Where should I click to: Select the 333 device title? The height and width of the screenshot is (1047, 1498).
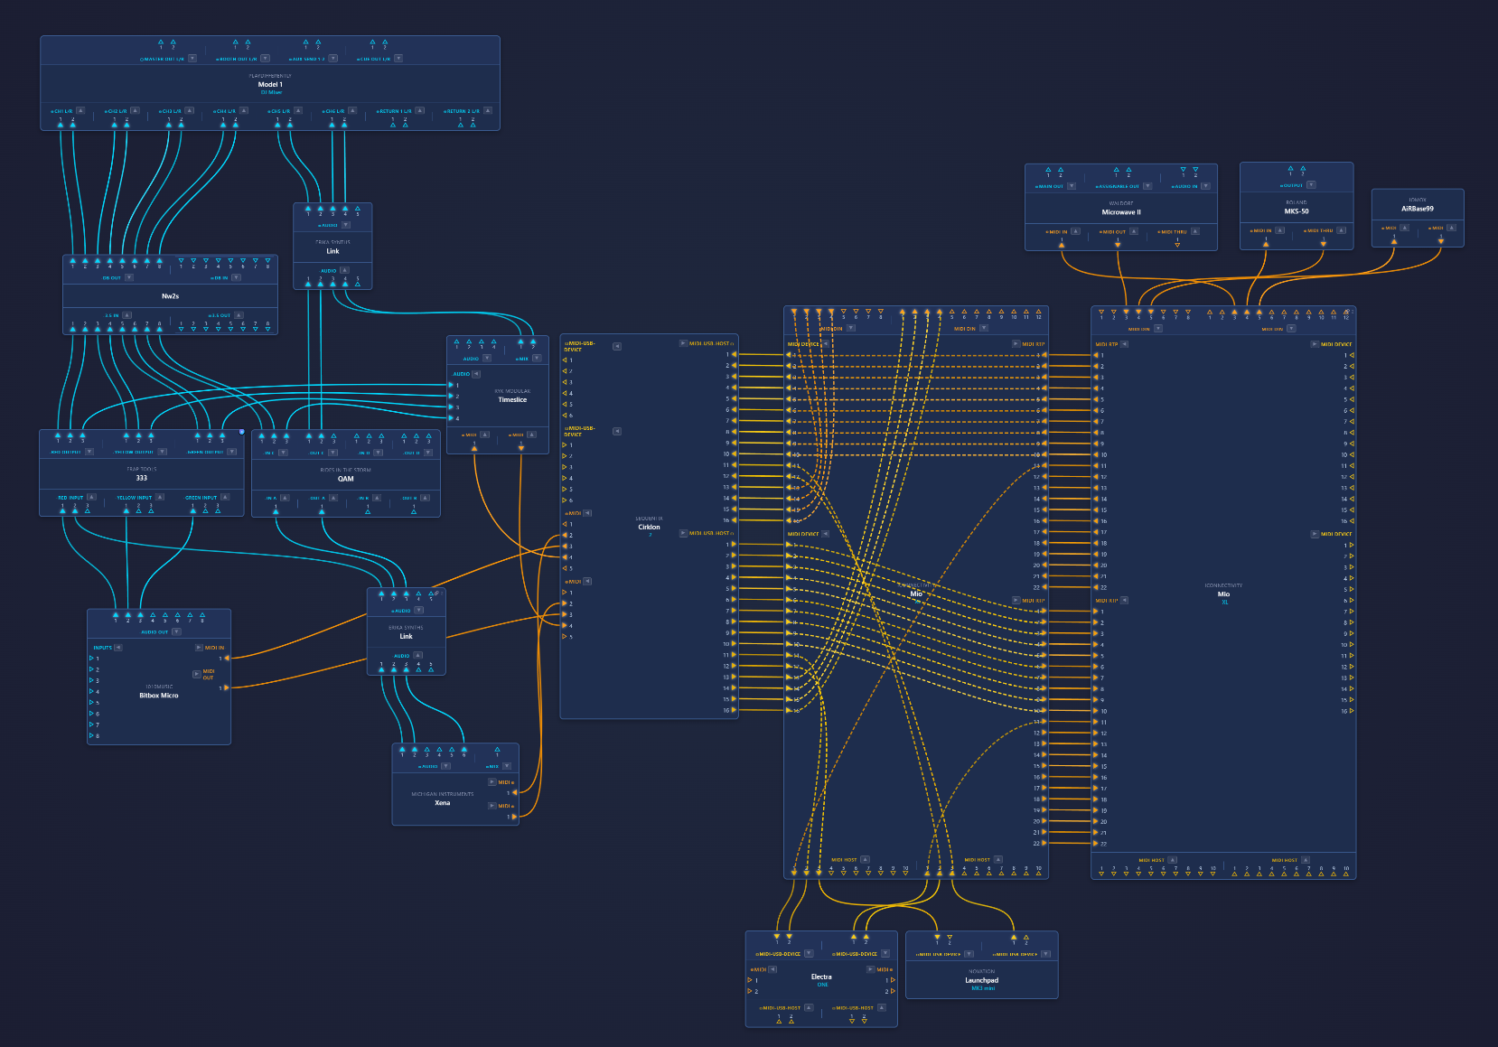click(x=142, y=478)
